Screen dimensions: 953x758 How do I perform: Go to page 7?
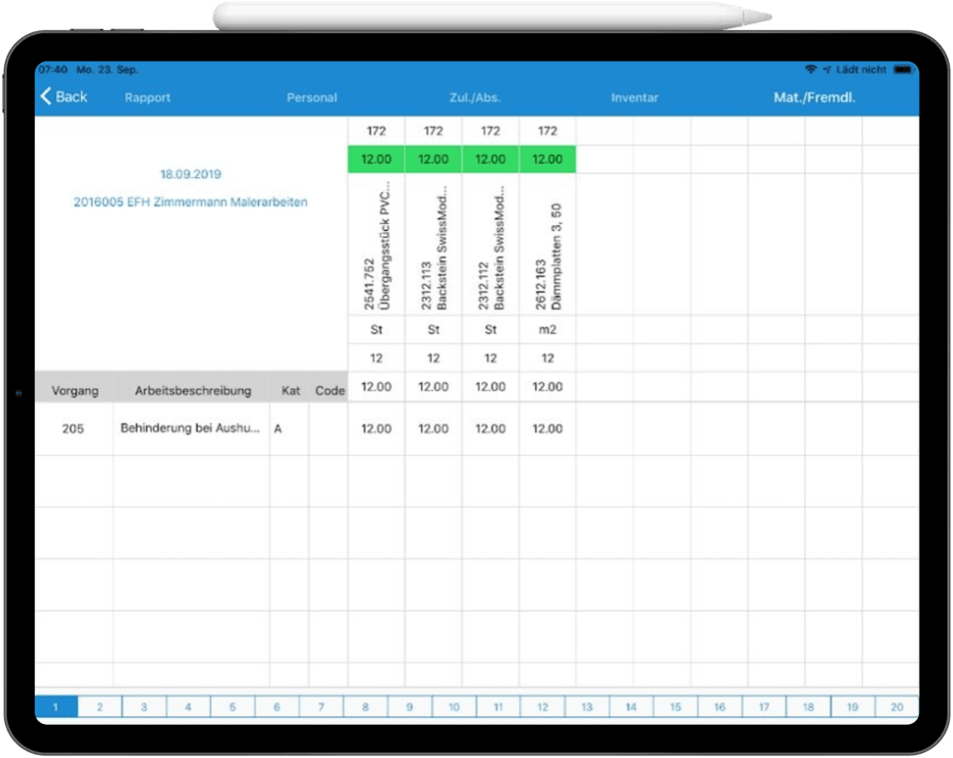[x=322, y=707]
